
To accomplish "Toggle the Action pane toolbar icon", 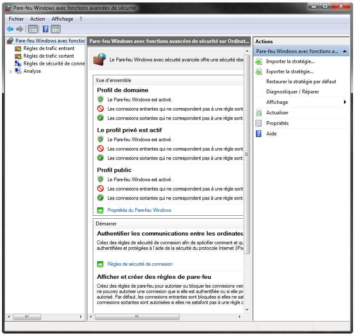I will [56, 29].
